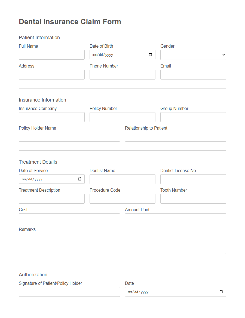Click the Signature of Patient/Policy Holder field

pos(69,292)
